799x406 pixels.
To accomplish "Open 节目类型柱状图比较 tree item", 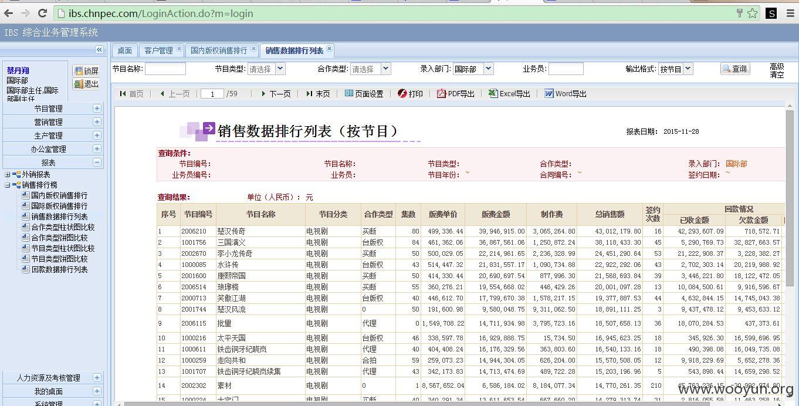I will point(63,248).
